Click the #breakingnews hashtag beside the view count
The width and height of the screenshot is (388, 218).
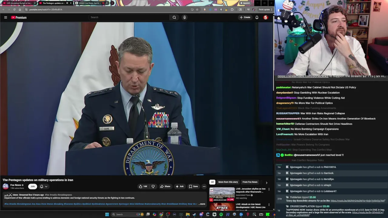pos(65,195)
